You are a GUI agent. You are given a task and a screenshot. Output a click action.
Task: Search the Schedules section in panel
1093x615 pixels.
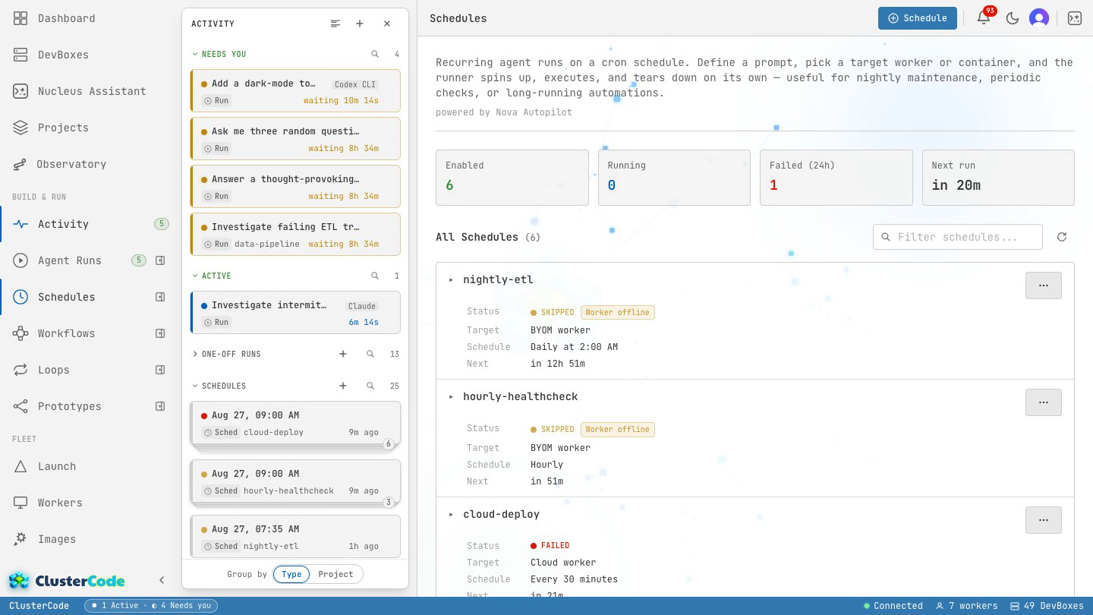370,386
